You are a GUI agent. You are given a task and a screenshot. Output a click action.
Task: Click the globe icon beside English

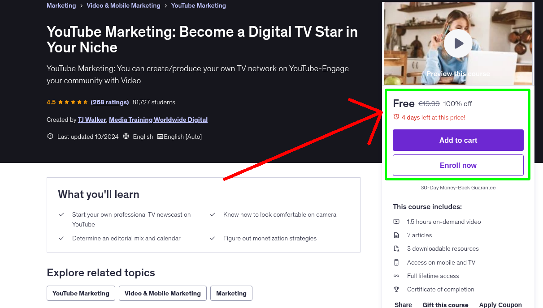126,136
